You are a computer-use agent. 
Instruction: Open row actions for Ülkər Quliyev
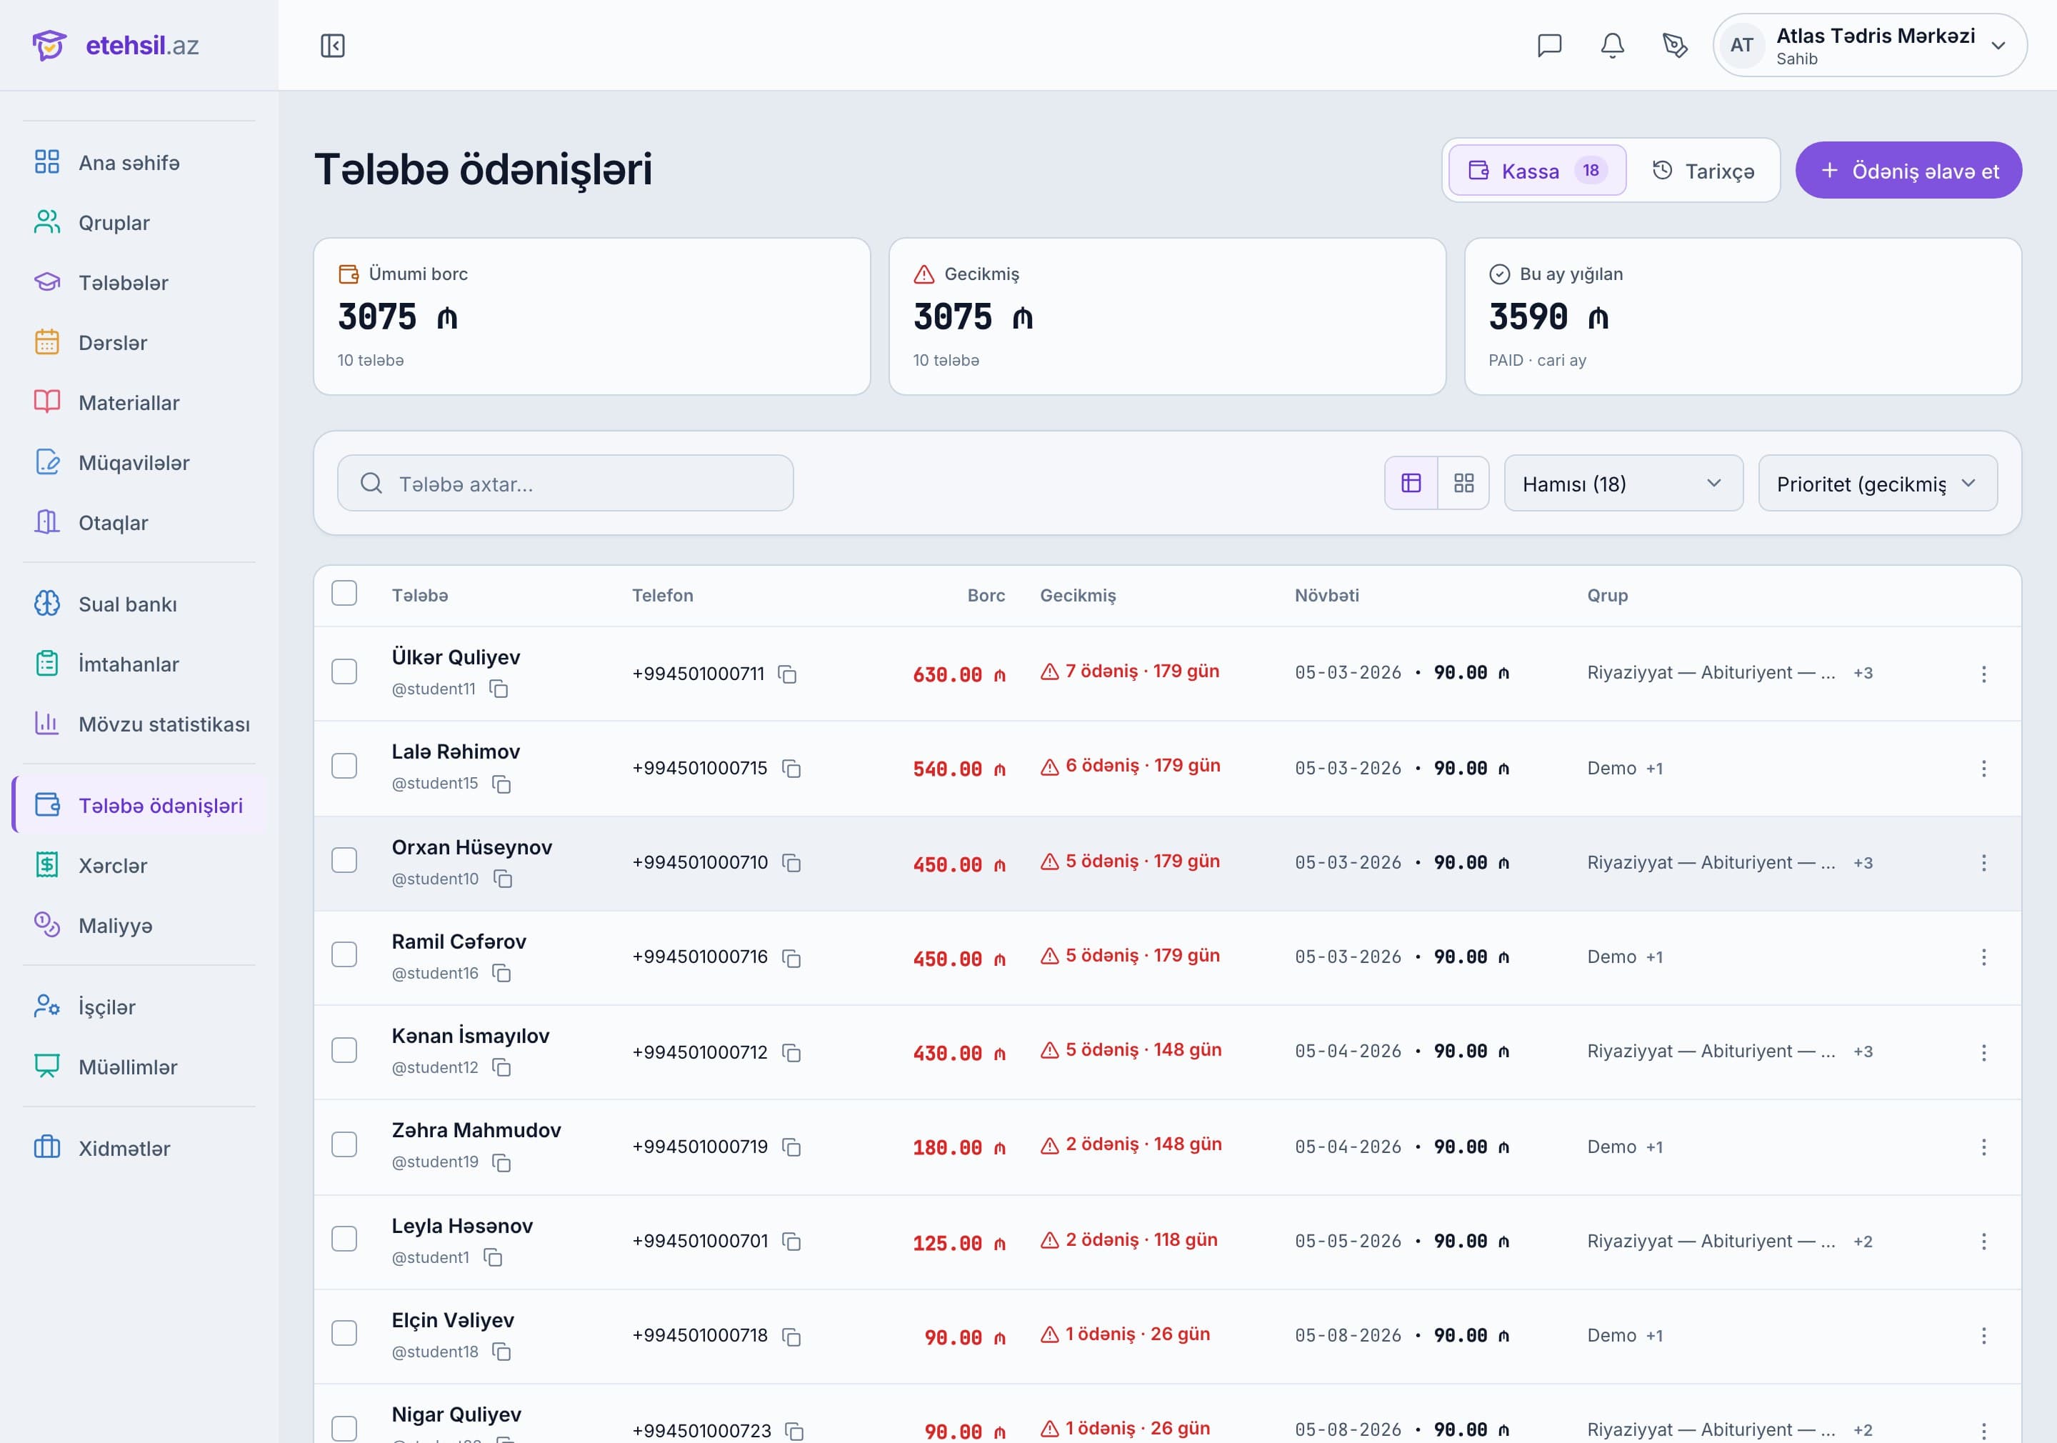1983,674
